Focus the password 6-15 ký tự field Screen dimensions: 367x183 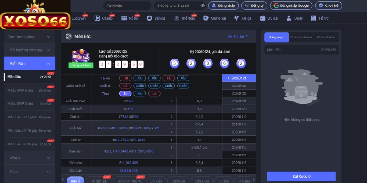[180, 5]
